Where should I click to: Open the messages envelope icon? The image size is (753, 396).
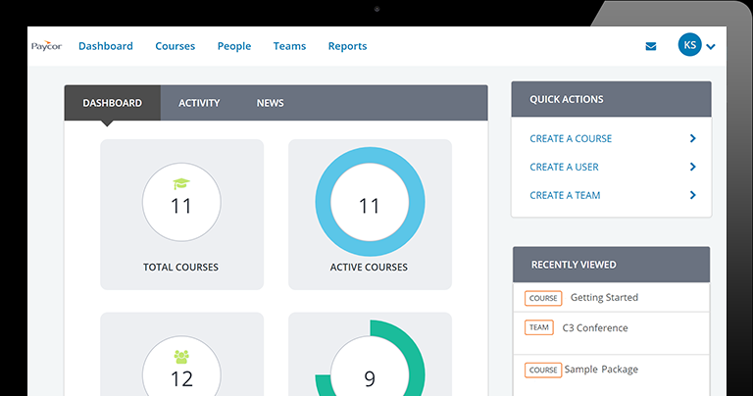pyautogui.click(x=651, y=47)
